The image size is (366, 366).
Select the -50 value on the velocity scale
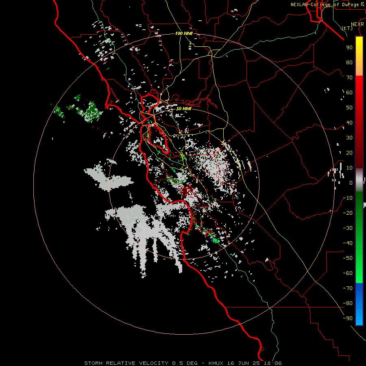click(348, 258)
